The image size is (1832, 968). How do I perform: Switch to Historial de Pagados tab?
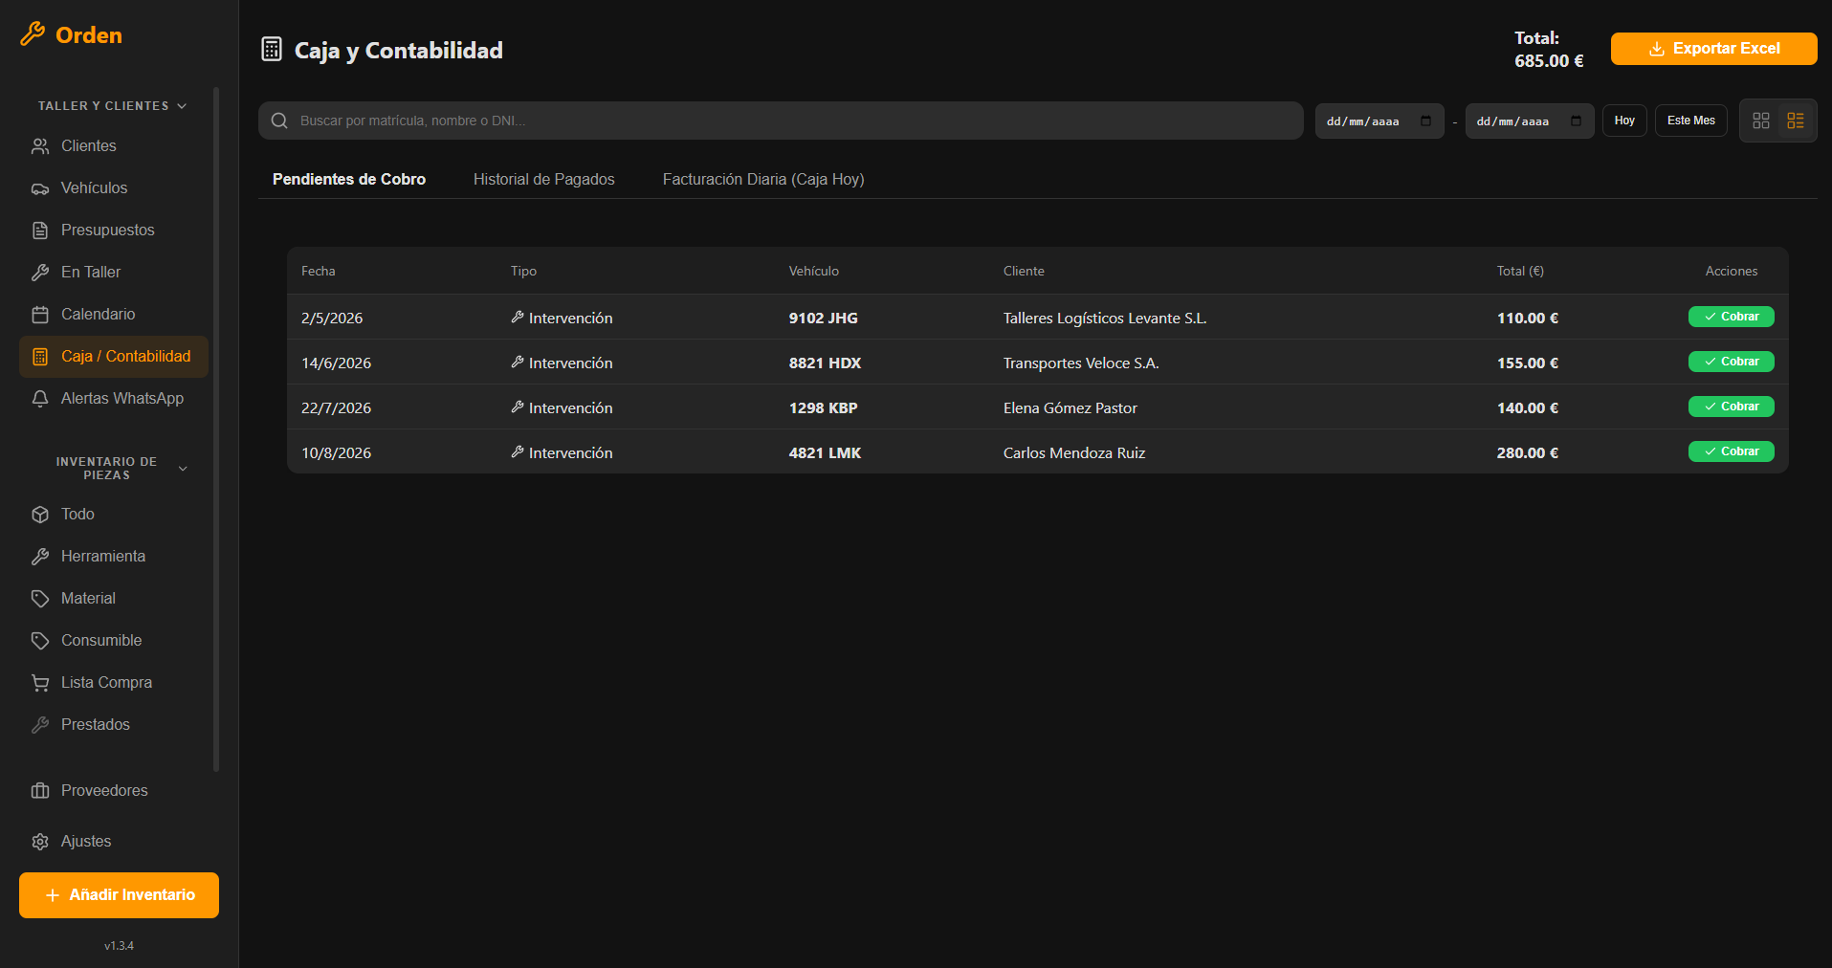544,180
